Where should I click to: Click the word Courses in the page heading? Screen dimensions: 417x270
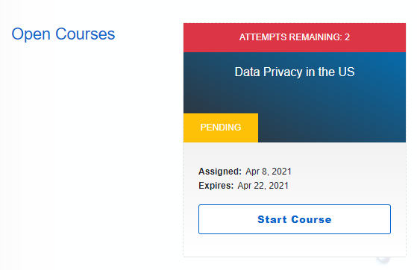pos(85,34)
